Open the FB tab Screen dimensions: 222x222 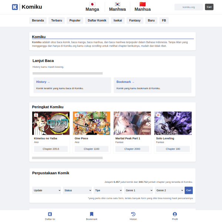coord(164,20)
